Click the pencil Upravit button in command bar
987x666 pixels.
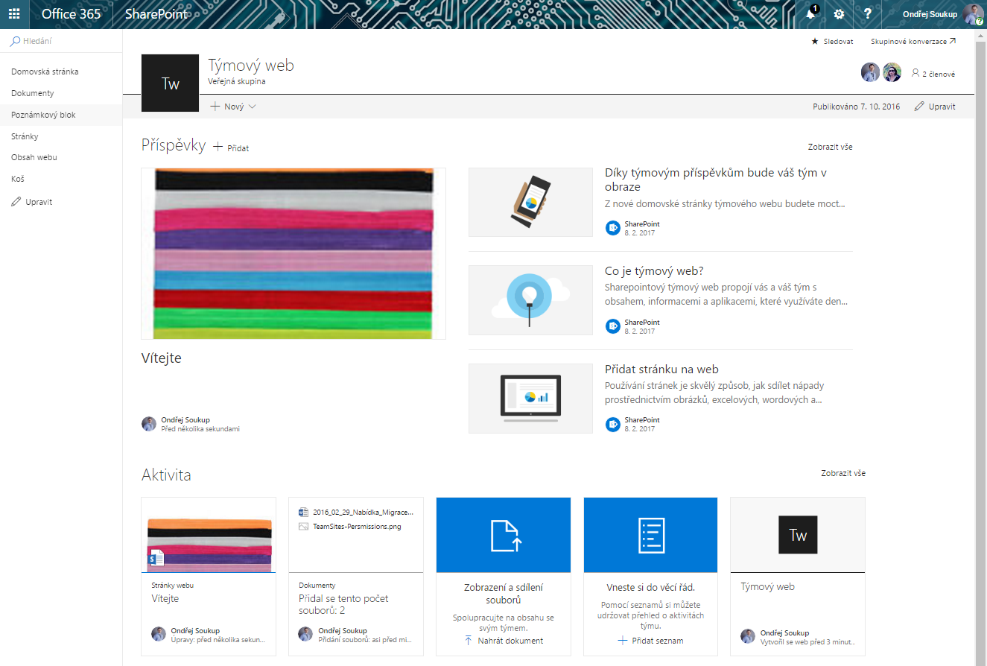935,107
